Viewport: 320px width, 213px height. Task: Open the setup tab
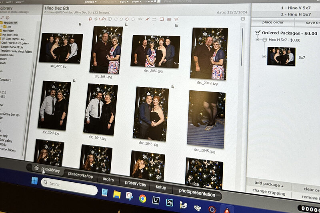(x=161, y=187)
